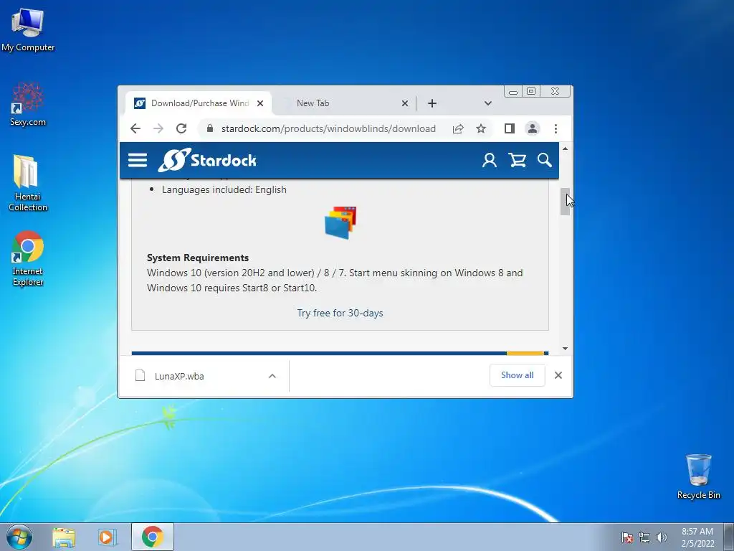Close the downloads bar
Screen dimensions: 734x551
[558, 375]
